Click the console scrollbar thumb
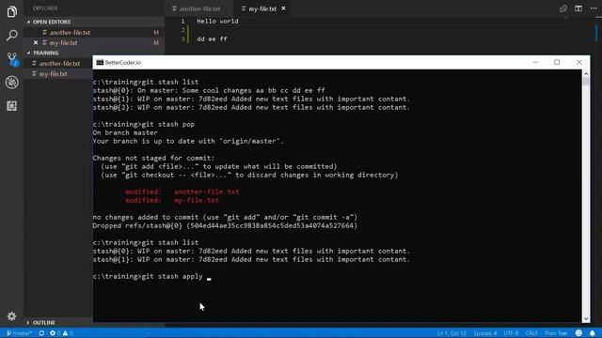The image size is (602, 338). coord(586,82)
